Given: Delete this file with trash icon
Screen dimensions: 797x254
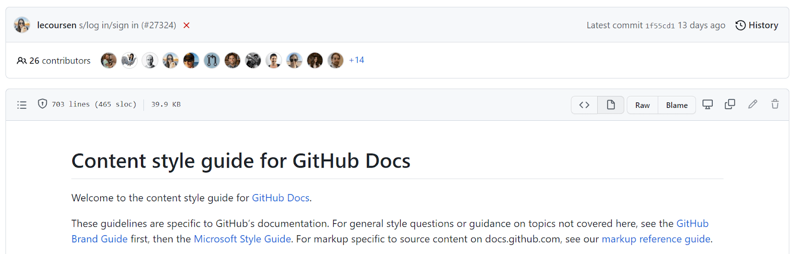Looking at the screenshot, I should point(775,104).
